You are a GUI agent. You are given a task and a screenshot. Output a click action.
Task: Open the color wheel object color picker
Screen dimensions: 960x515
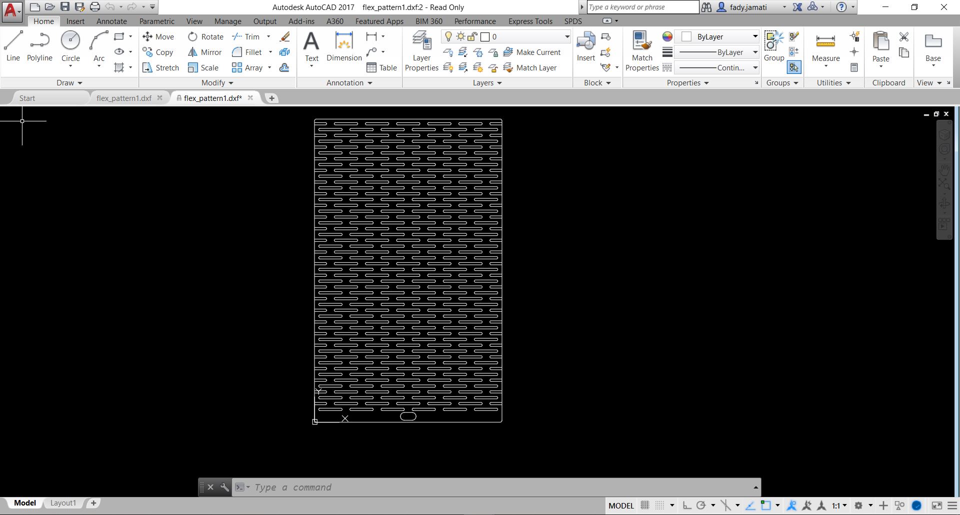667,36
